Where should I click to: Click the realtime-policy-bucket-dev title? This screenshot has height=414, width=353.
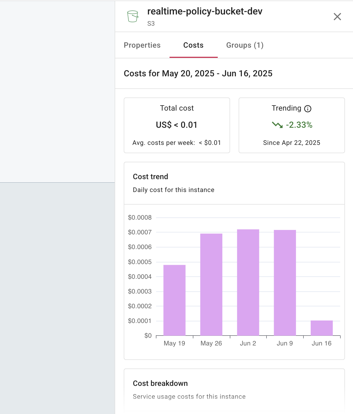pyautogui.click(x=205, y=12)
